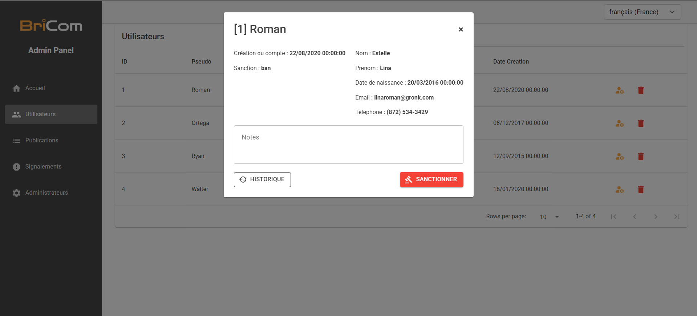Open Administrateurs section in sidebar
697x316 pixels.
coord(46,193)
